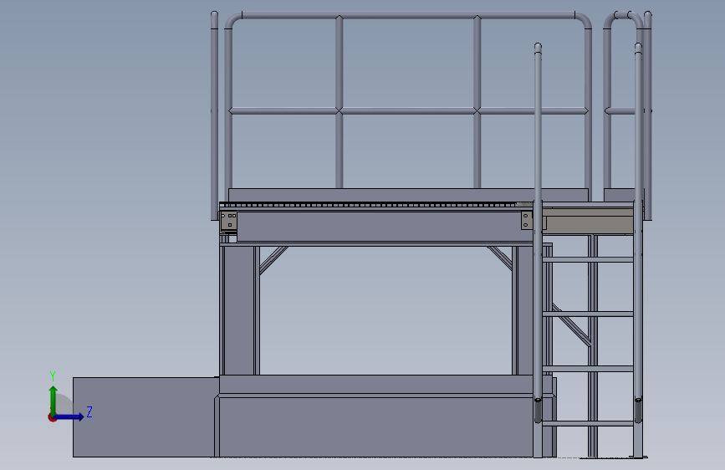Select the diagonal brace behind the ladder
Screen dimensions: 725x470
point(571,325)
